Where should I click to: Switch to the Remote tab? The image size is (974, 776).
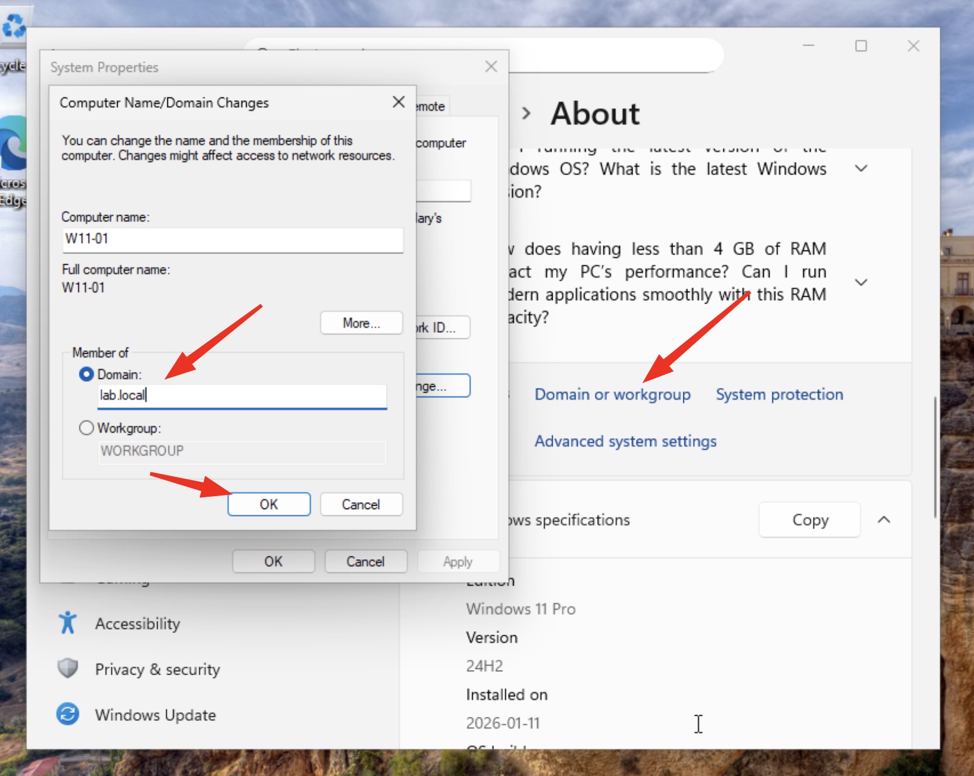(x=432, y=106)
